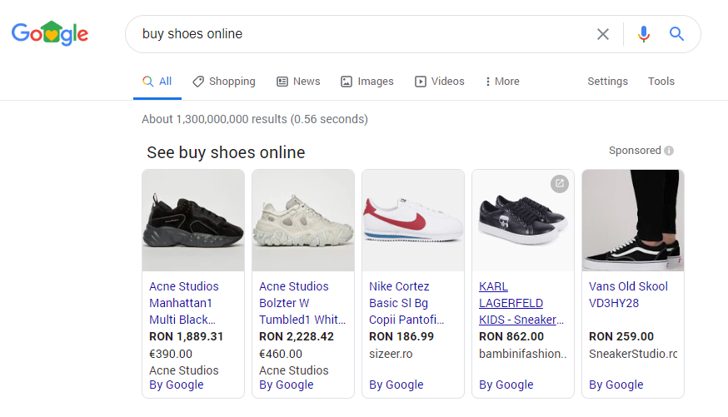The image size is (728, 417).
Task: Start voice search with microphone icon
Action: (x=644, y=34)
